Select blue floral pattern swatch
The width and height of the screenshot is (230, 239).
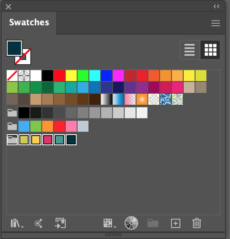tap(165, 99)
